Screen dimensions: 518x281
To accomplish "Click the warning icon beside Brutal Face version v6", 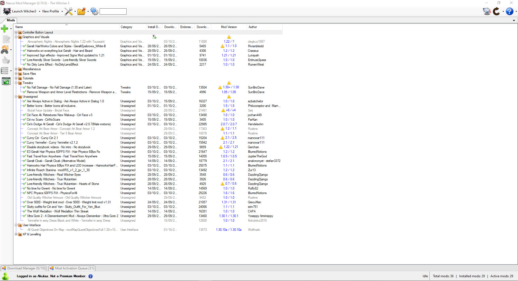I will click(223, 110).
